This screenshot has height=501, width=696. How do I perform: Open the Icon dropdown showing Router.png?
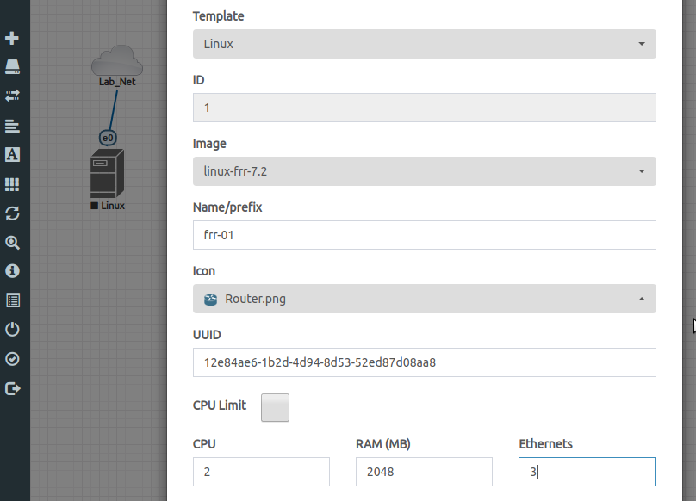coord(424,299)
